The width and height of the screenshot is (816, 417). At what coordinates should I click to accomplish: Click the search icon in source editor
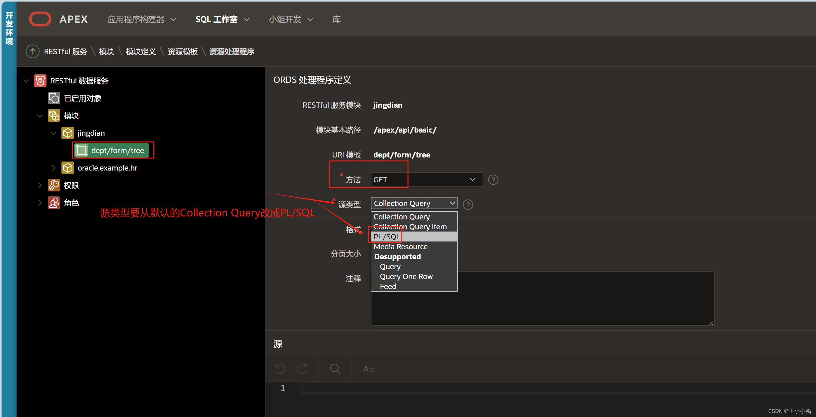pos(335,369)
